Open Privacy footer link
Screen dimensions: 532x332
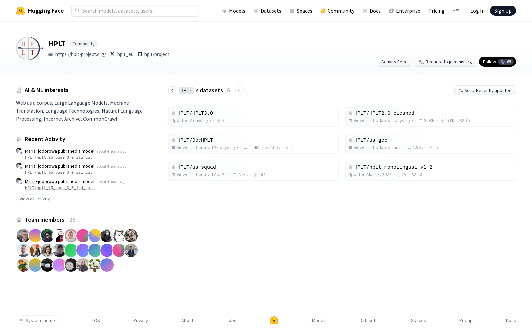141,320
